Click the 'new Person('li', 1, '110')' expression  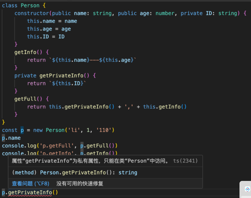tap(74, 130)
